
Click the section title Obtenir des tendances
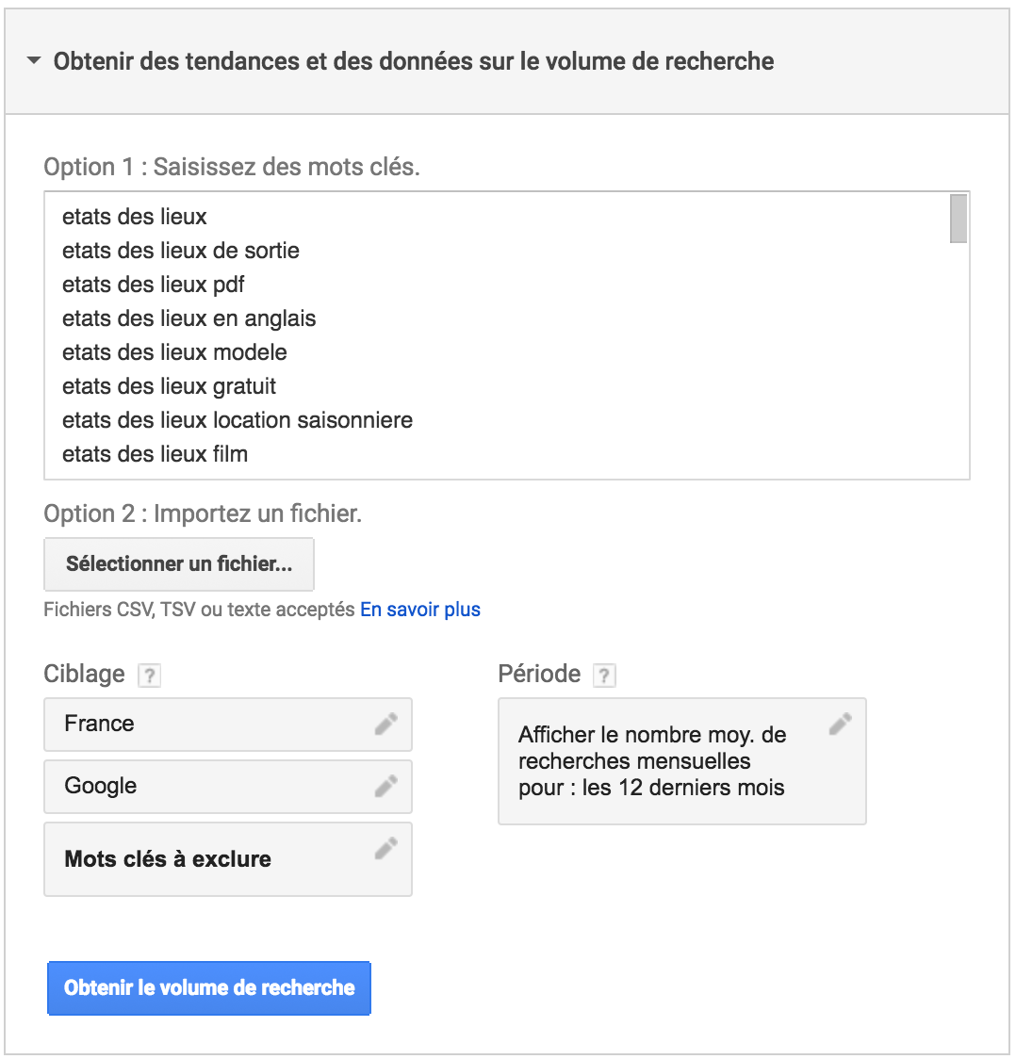tap(414, 61)
